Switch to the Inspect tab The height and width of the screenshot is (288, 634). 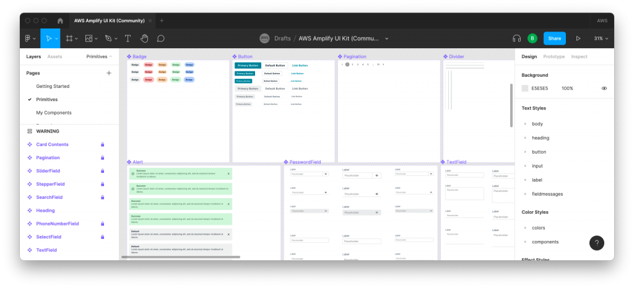pyautogui.click(x=579, y=56)
